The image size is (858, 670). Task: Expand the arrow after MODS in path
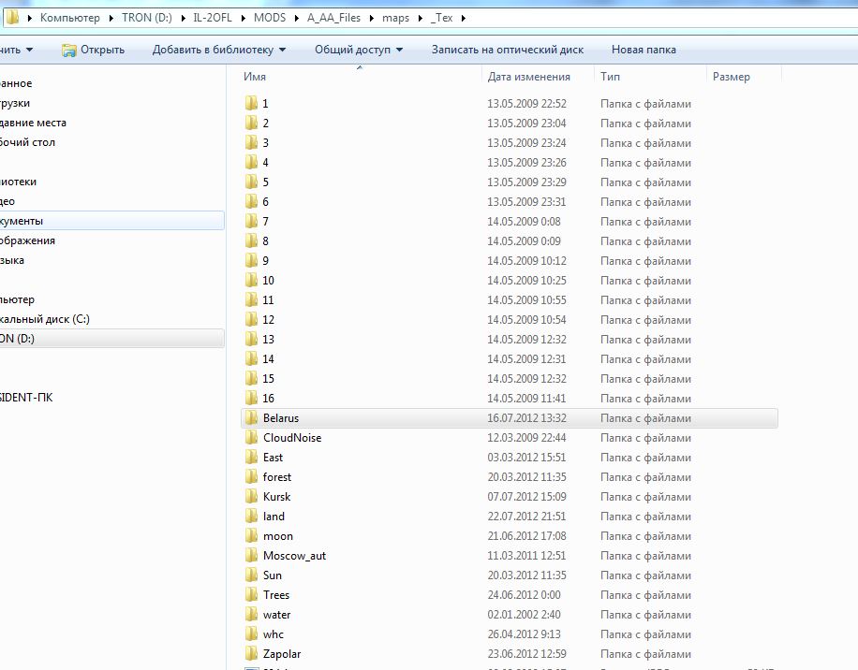click(x=297, y=18)
